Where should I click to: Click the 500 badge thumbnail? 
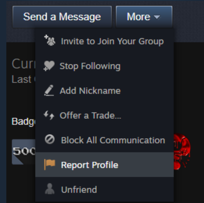click(x=23, y=152)
